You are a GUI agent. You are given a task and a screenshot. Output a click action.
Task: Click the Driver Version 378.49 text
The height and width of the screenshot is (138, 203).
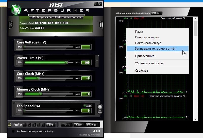click(32, 28)
